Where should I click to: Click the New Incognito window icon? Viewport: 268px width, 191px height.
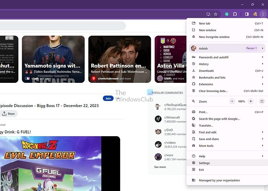click(193, 36)
